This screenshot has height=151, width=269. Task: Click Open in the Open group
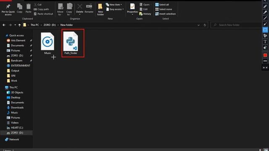click(145, 5)
